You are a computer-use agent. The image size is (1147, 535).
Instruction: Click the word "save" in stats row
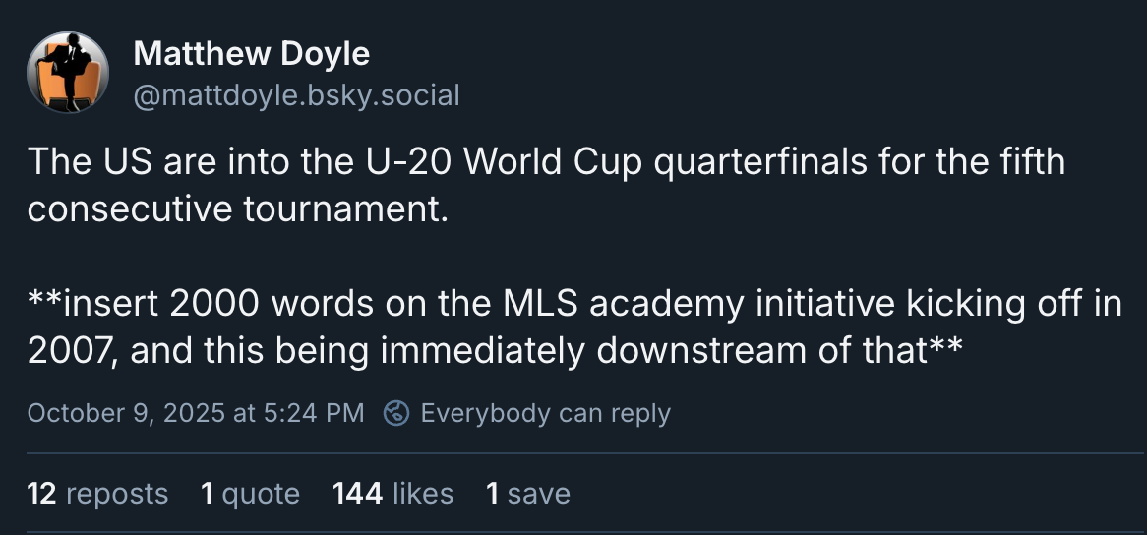pos(540,493)
